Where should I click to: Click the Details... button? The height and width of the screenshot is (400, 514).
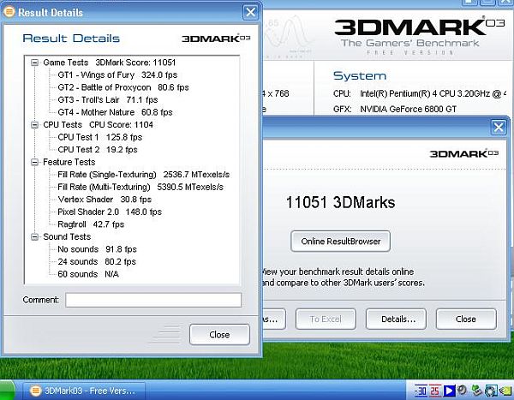396,319
